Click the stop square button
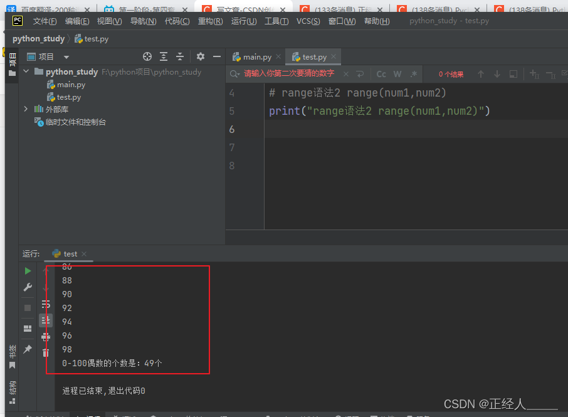Screen dimensions: 568x417 [28, 308]
